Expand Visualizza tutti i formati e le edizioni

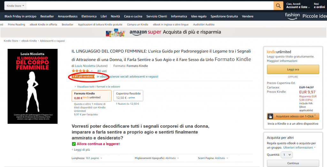[x=98, y=87]
